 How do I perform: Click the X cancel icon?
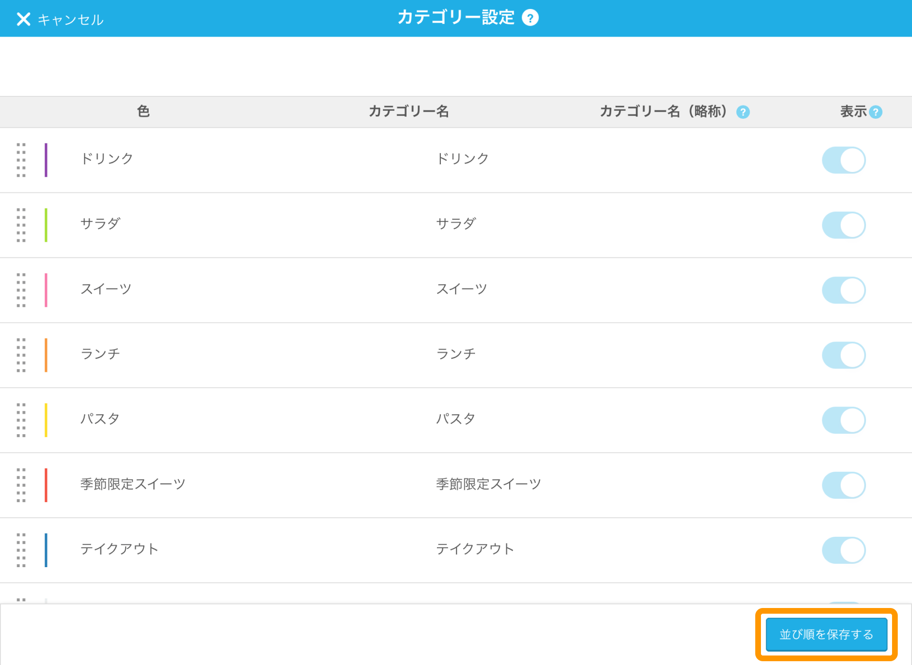tap(23, 19)
